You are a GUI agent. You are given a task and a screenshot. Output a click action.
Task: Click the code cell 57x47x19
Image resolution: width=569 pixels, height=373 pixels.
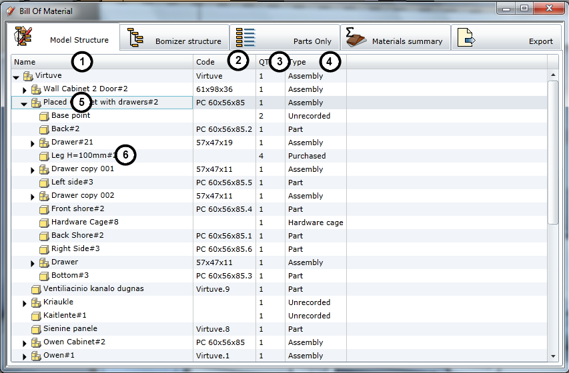[224, 143]
